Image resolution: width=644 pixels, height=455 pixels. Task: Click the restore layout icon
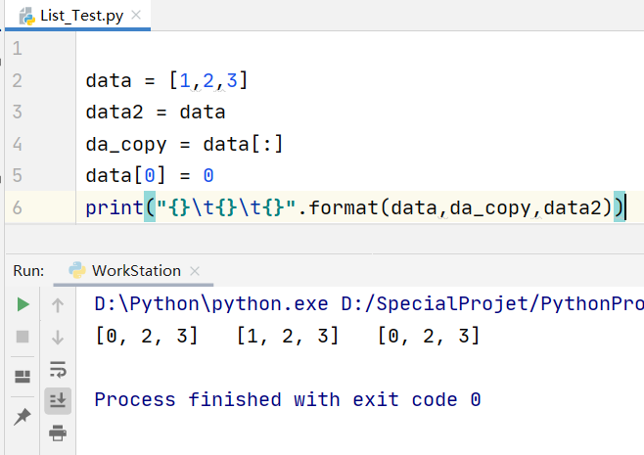(x=23, y=376)
